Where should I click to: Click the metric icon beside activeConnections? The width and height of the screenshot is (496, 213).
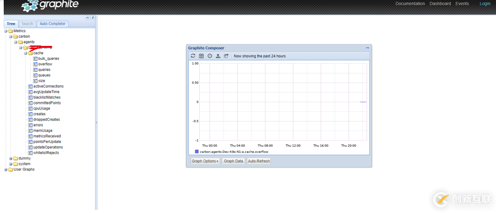(x=30, y=86)
